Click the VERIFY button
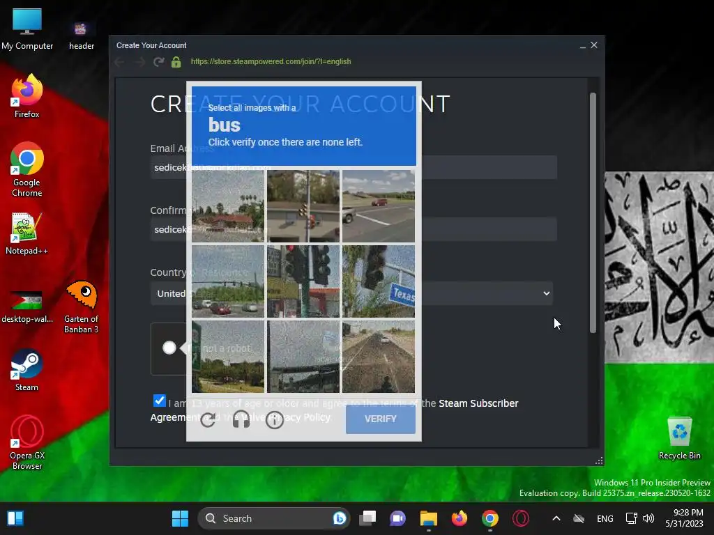The height and width of the screenshot is (535, 714). [380, 419]
